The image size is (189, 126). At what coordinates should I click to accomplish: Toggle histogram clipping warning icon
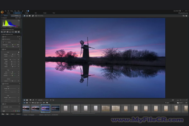[19, 20]
